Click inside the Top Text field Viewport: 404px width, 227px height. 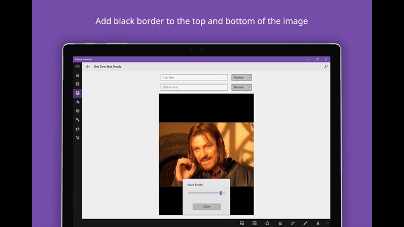(194, 78)
